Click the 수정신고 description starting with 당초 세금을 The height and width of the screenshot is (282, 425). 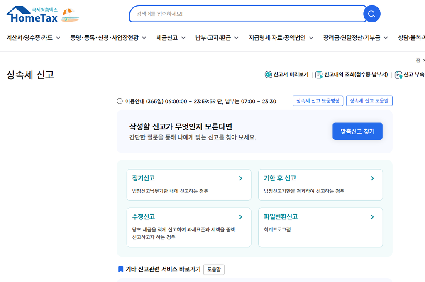pos(183,233)
